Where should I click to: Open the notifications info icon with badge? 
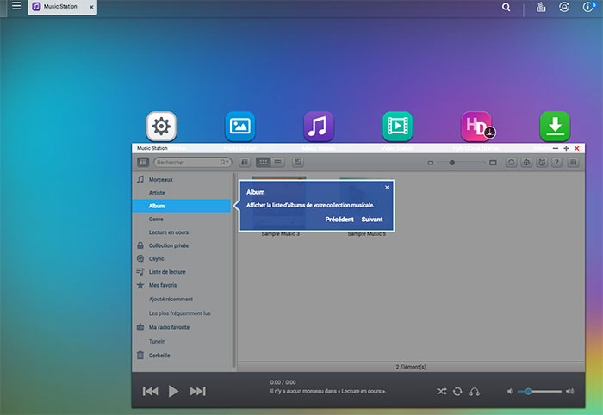pyautogui.click(x=588, y=7)
